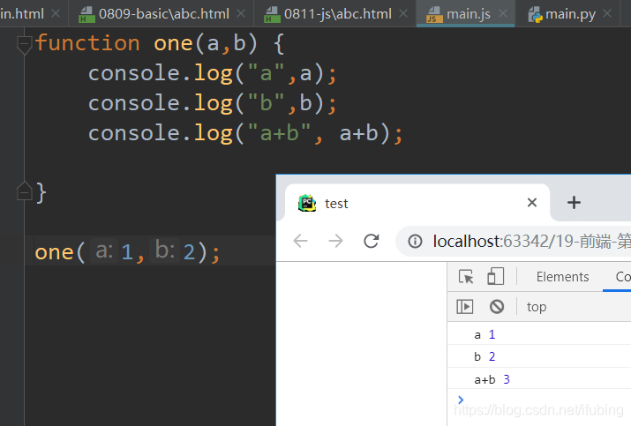
Task: Open the main.py editor tab
Action: [569, 14]
